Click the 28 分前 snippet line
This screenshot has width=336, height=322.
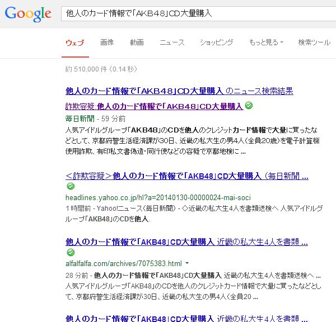(x=193, y=275)
